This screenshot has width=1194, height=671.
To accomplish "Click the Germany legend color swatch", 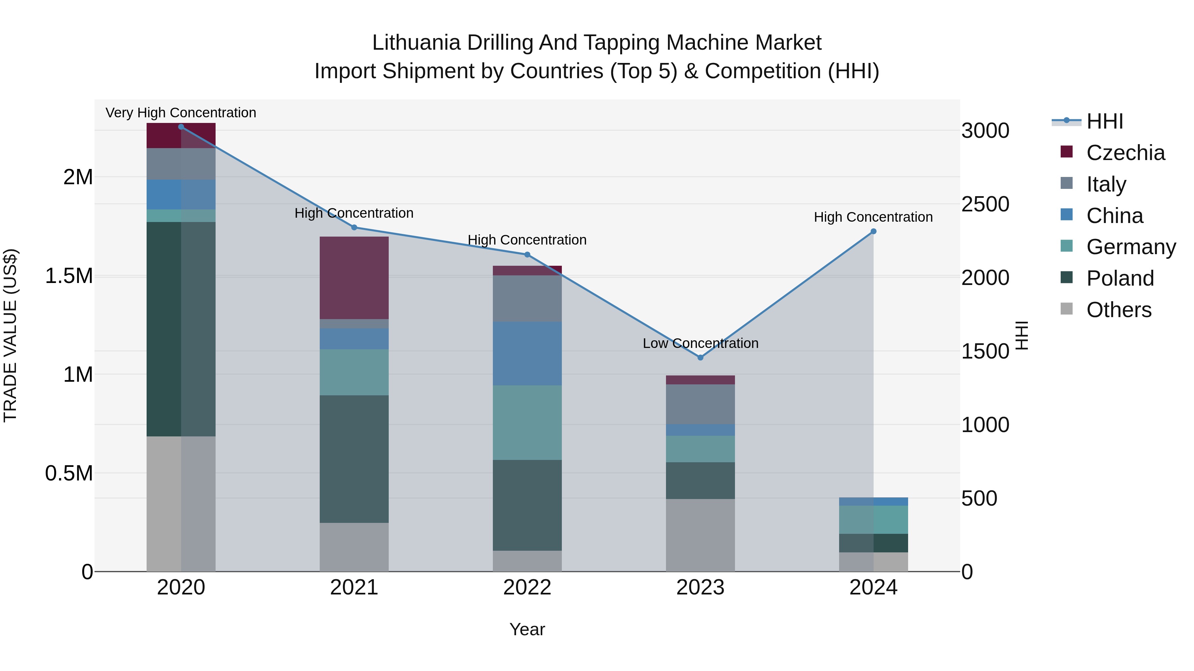I will tap(1067, 246).
